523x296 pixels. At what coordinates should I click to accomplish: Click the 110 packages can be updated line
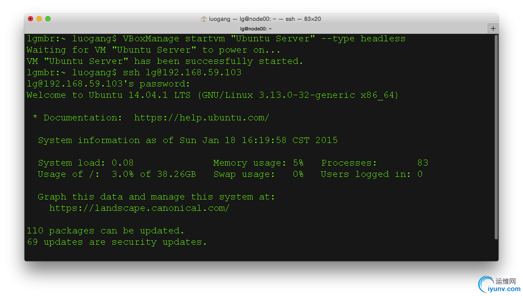point(105,231)
